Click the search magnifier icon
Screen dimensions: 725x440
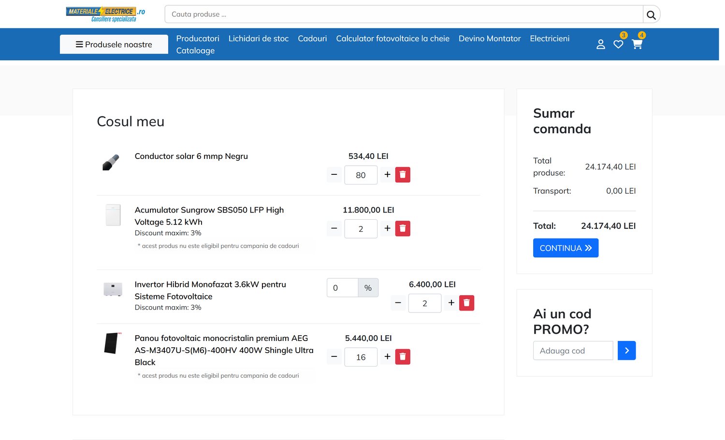point(651,14)
